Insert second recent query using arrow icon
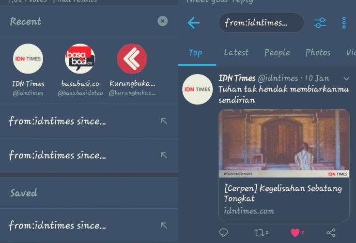 click(x=164, y=155)
